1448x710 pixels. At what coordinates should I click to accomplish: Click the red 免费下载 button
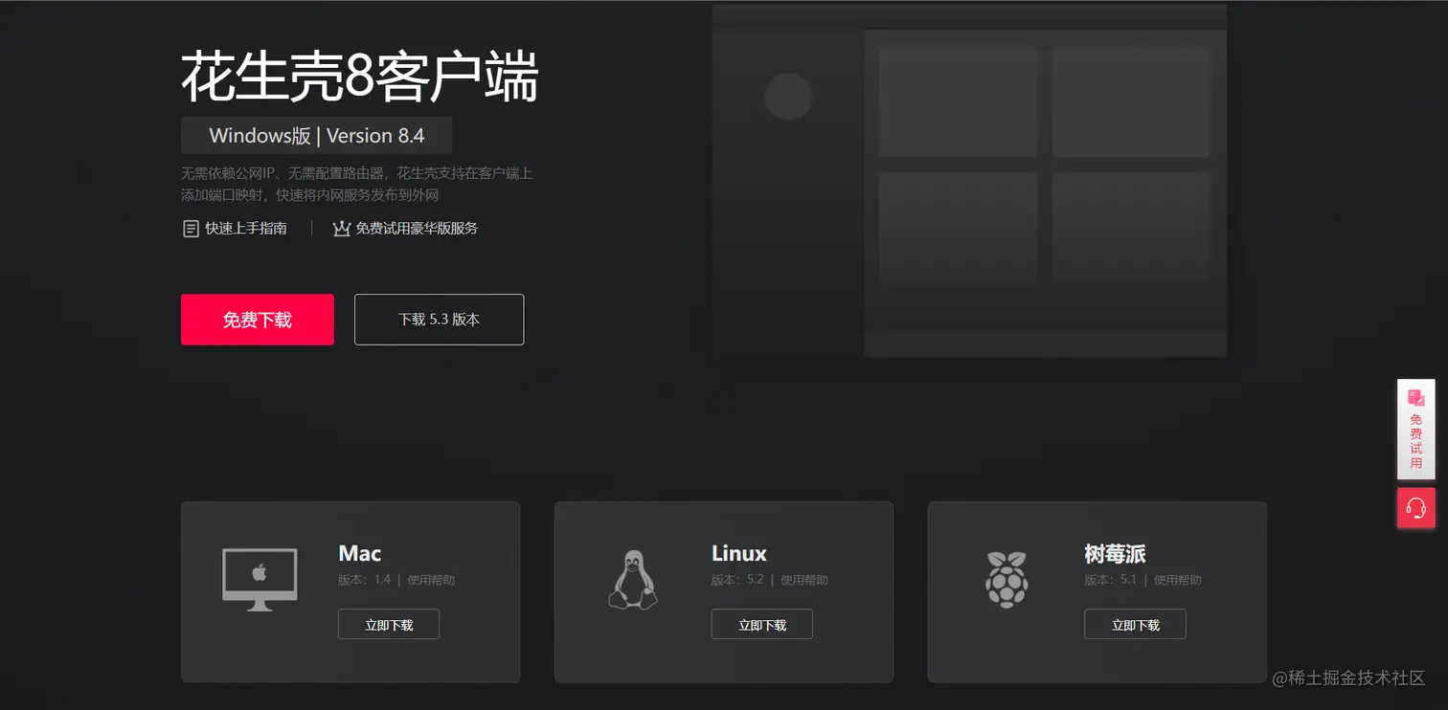[258, 320]
